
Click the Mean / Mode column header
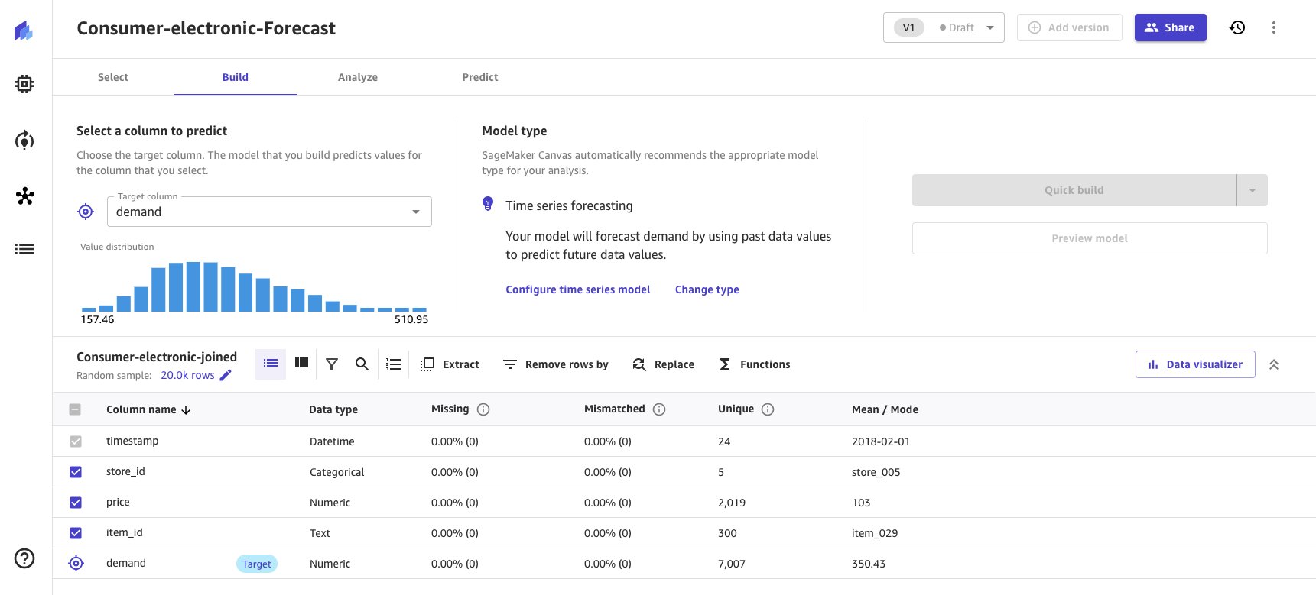pyautogui.click(x=885, y=409)
